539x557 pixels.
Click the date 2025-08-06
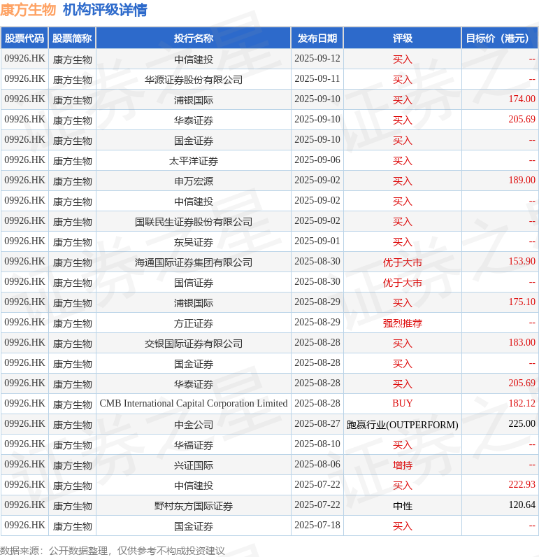click(x=317, y=465)
